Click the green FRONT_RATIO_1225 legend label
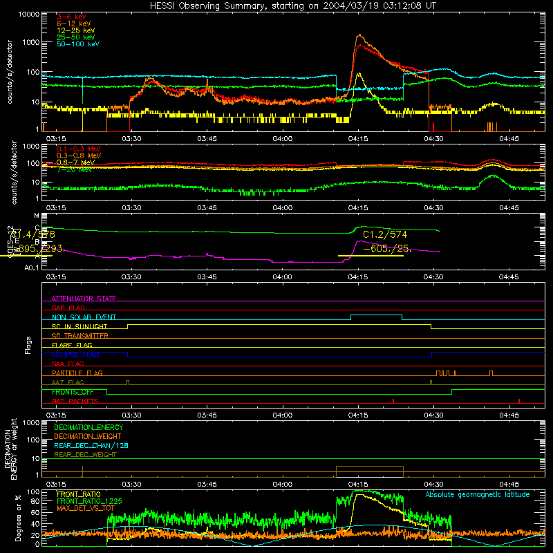 coord(89,501)
